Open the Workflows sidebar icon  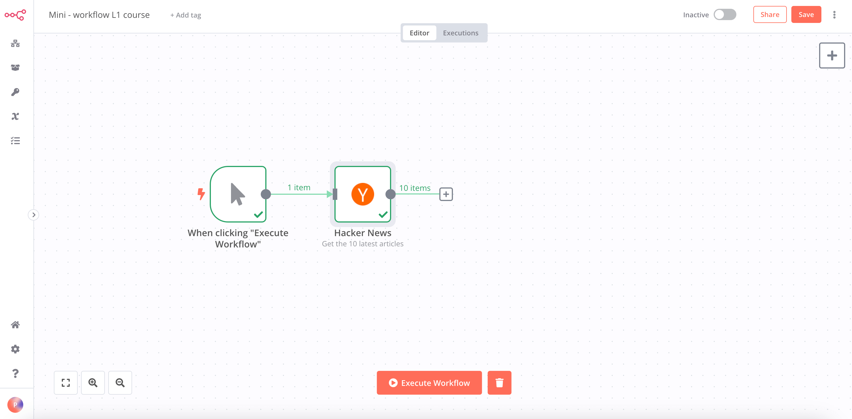point(15,44)
